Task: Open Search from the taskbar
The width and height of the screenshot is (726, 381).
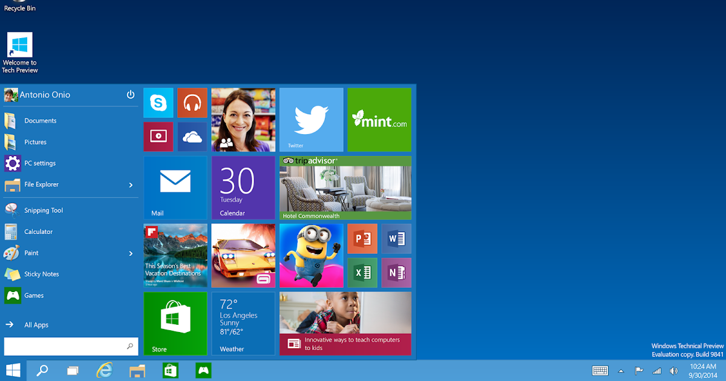Action: [x=42, y=371]
